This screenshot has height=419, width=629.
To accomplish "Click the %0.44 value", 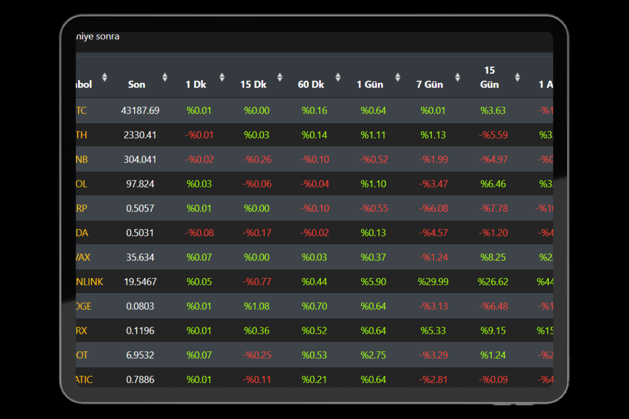I will (x=314, y=282).
